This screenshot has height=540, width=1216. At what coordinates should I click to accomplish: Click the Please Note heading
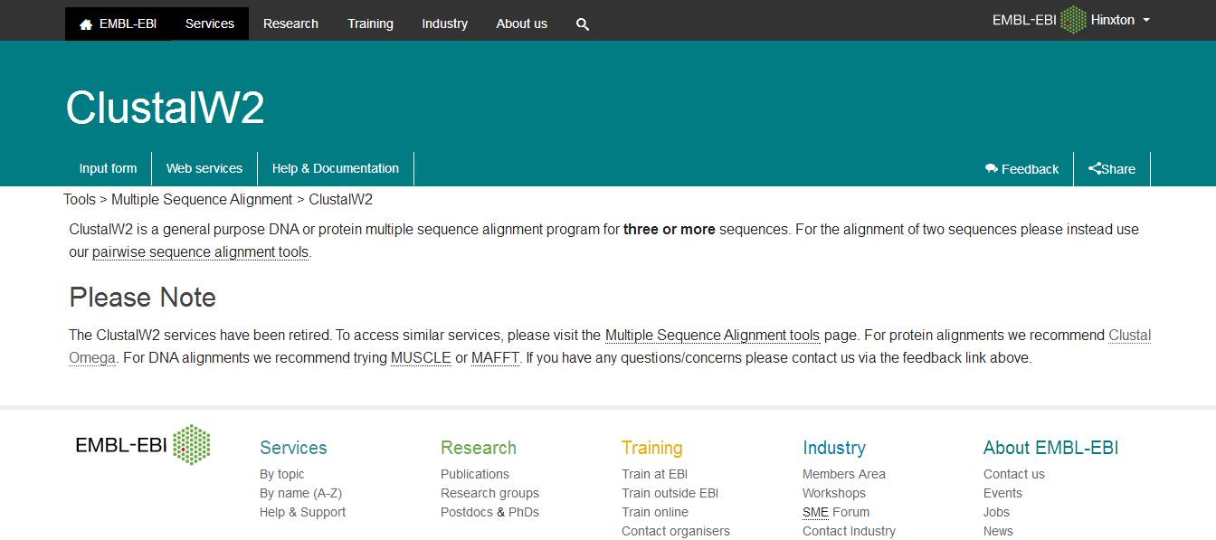pos(143,298)
